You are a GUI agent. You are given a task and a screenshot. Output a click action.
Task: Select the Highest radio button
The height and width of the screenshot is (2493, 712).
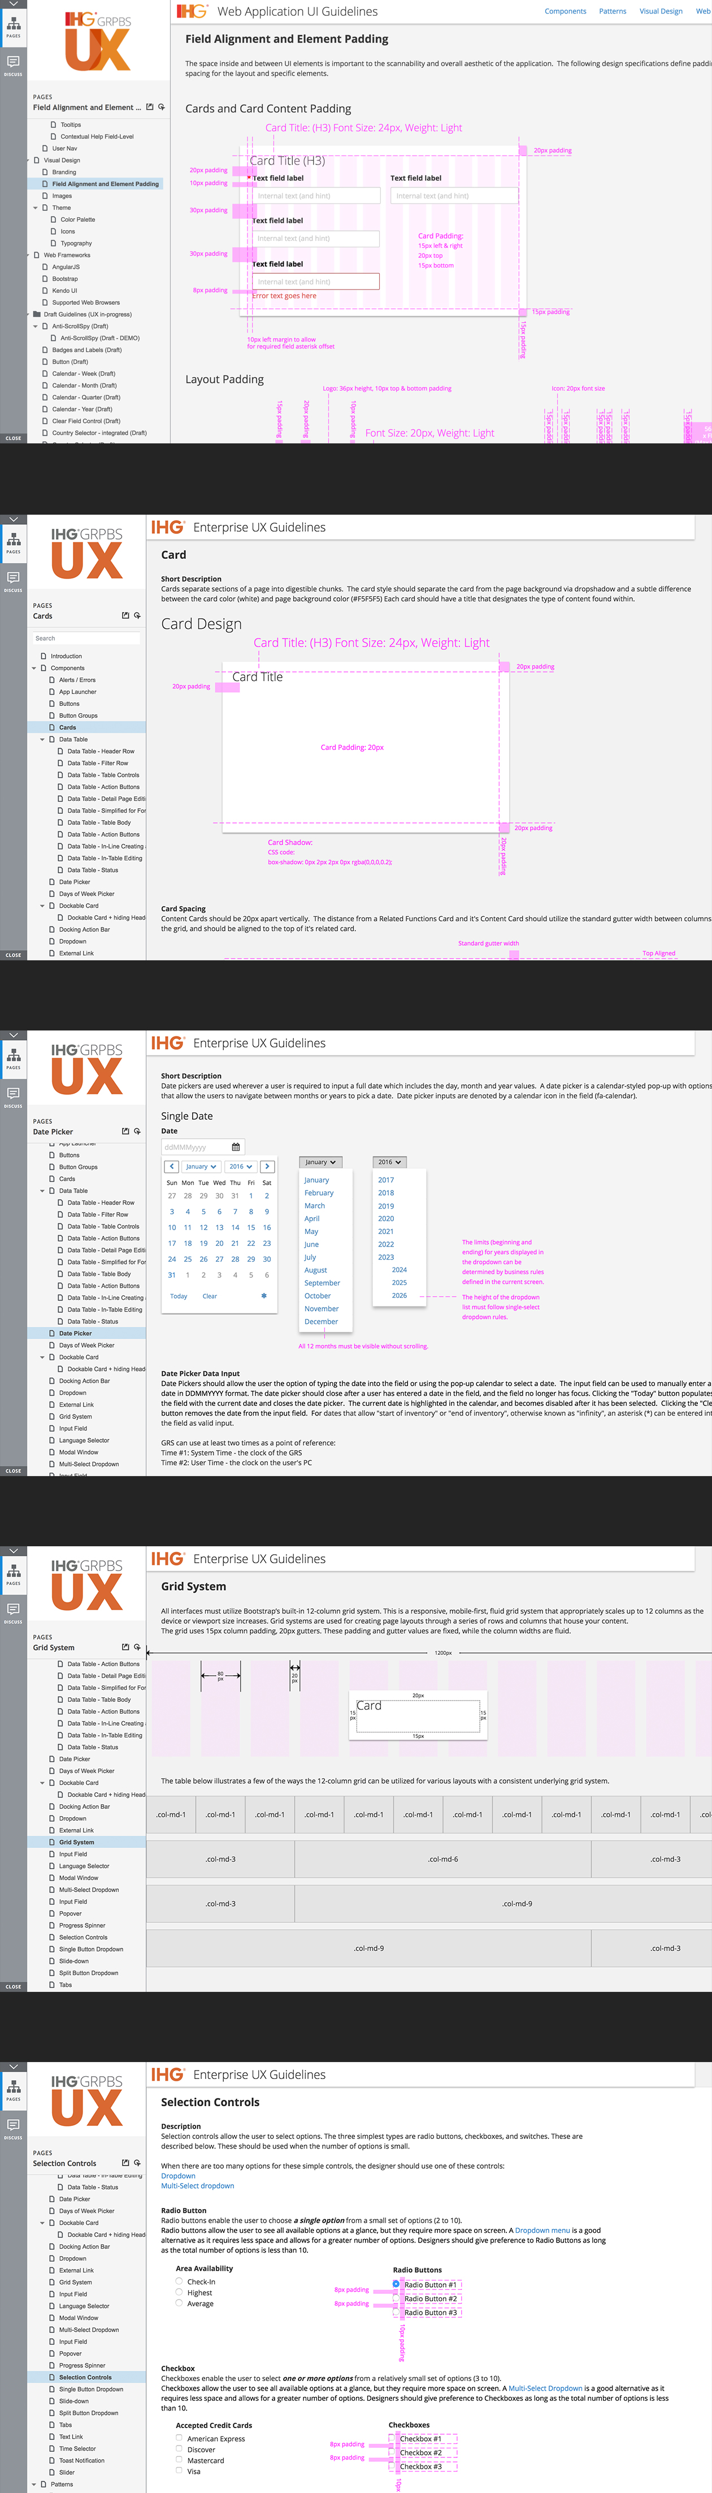coord(179,2292)
